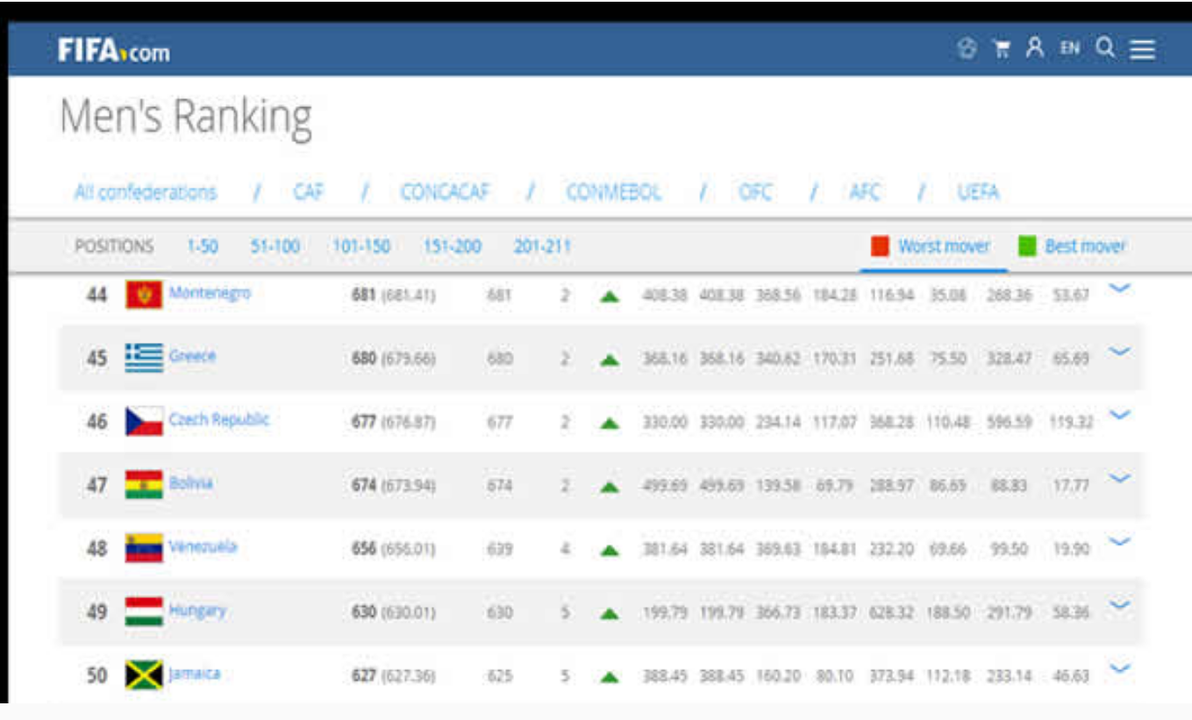Click the POSITIONS label
This screenshot has width=1192, height=720.
point(114,246)
